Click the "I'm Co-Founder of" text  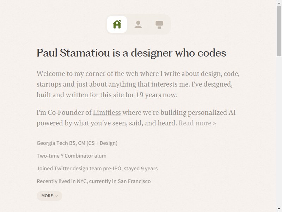point(64,112)
